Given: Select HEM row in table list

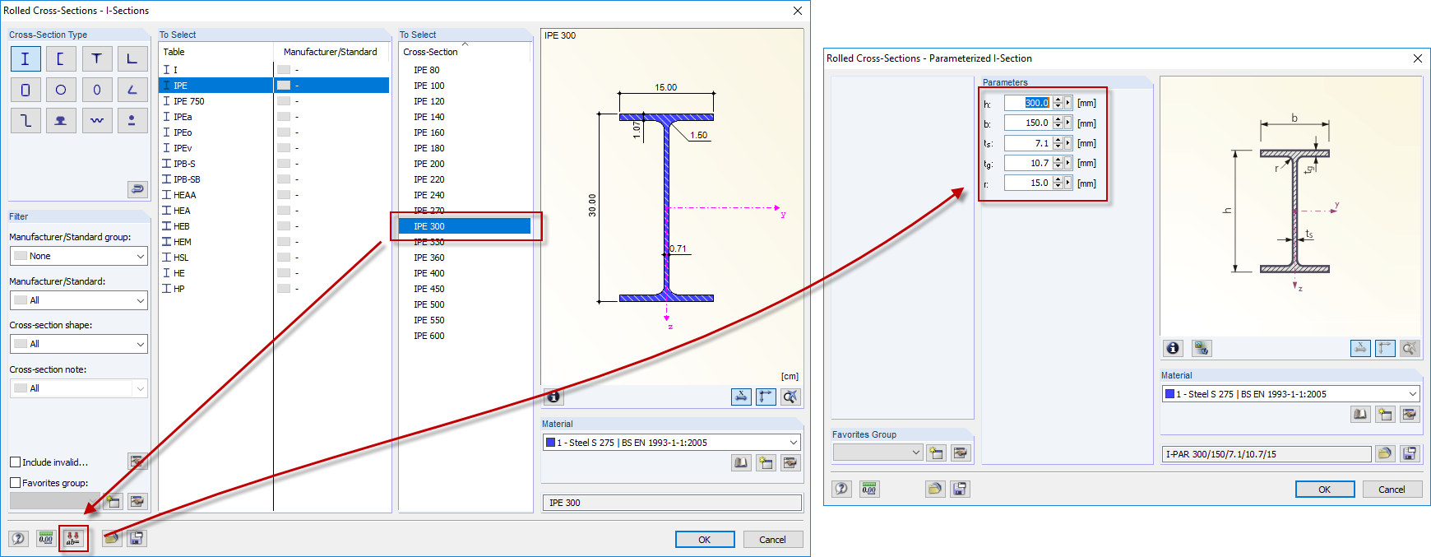Looking at the screenshot, I should click(274, 242).
